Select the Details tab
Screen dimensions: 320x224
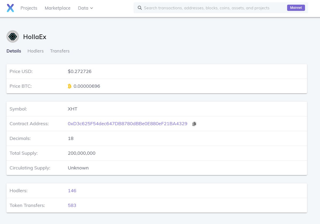14,51
